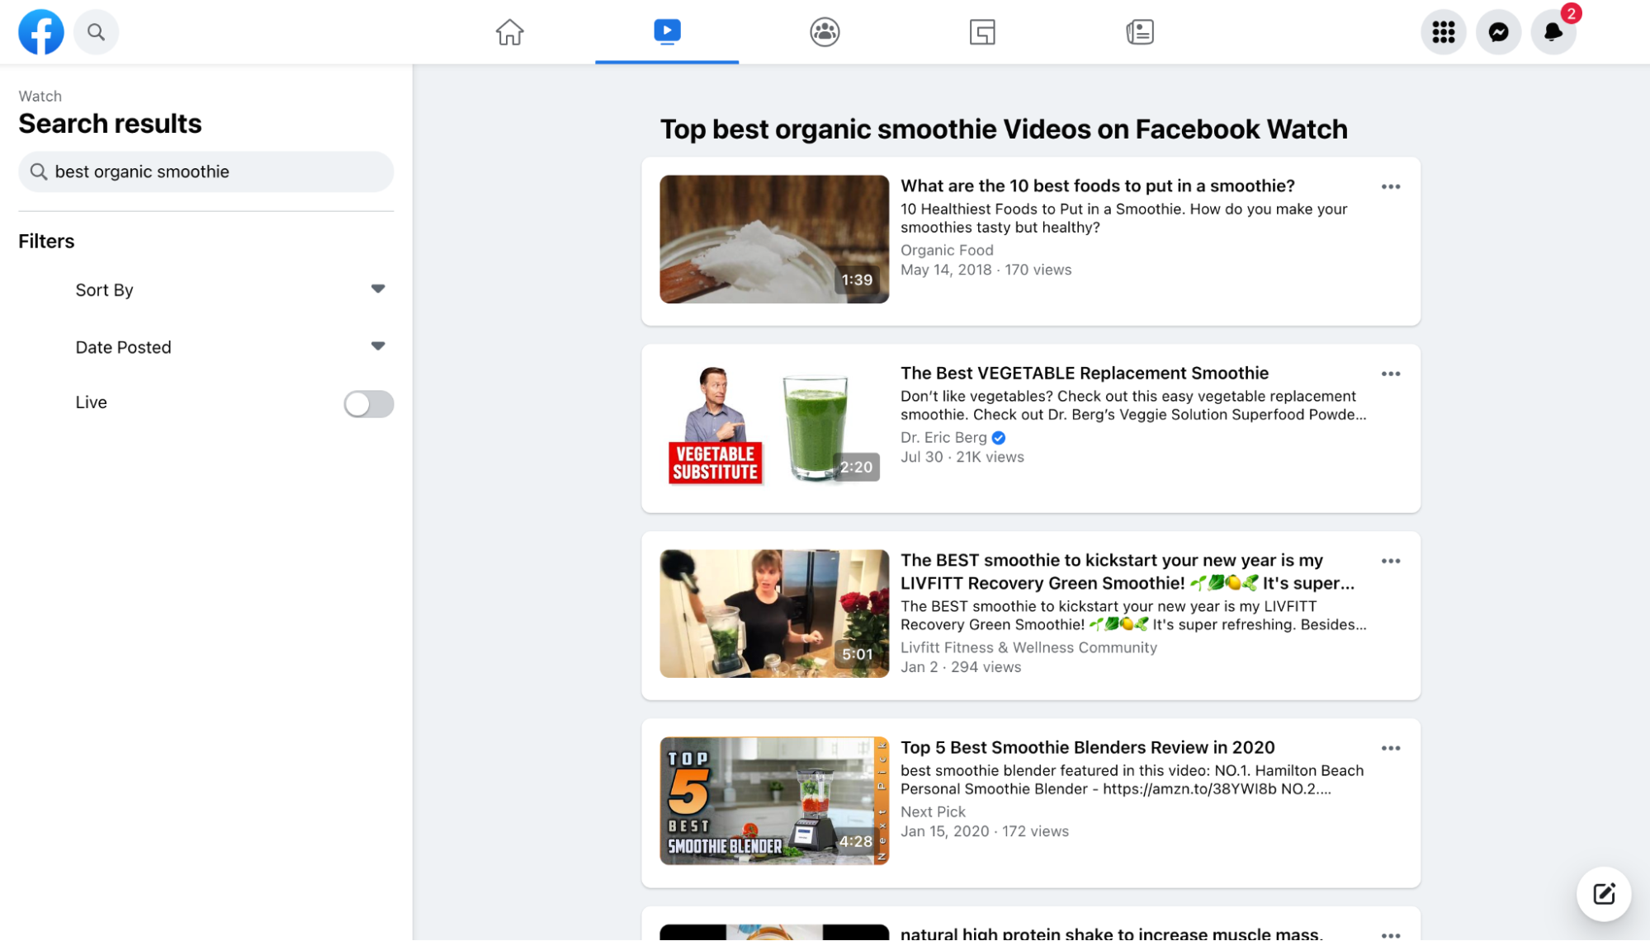This screenshot has height=941, width=1650.
Task: Open the Facebook Messenger icon
Action: tap(1499, 31)
